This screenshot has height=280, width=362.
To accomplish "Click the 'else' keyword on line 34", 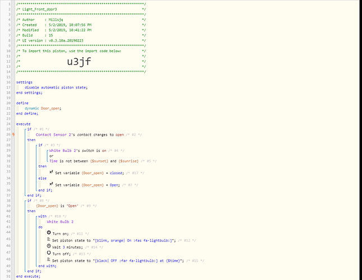I will (x=43, y=178).
